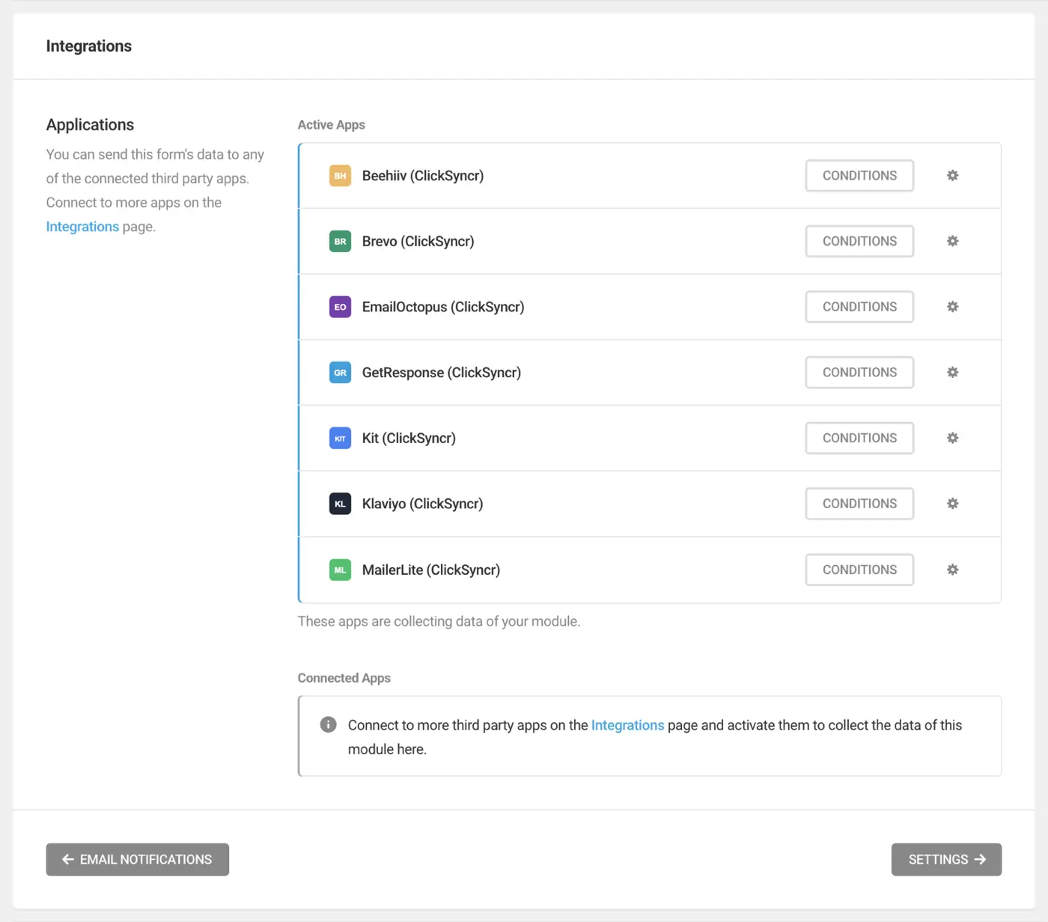Click the Integrations page title
The width and height of the screenshot is (1048, 922).
click(x=88, y=46)
